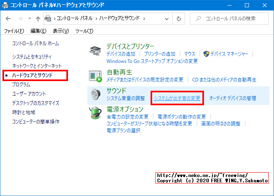Select ネットワークとインターネット in sidebar
This screenshot has height=196, width=274.
pyautogui.click(x=37, y=66)
